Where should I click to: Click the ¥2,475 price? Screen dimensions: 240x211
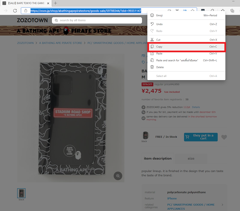point(152,91)
